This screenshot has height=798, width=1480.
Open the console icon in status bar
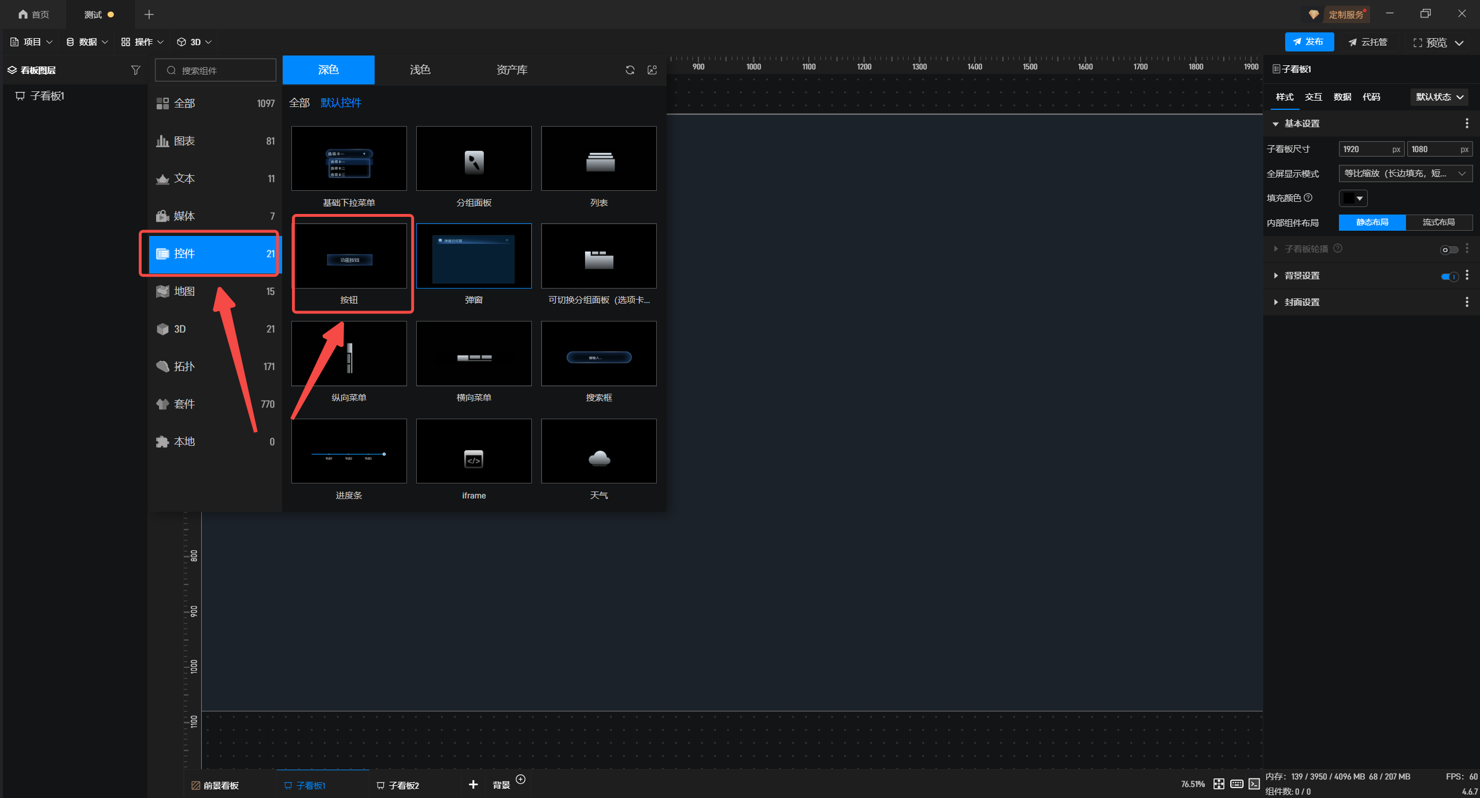[1254, 784]
